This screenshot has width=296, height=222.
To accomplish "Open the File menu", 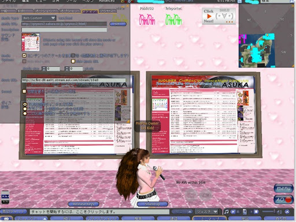I will coord(9,1).
